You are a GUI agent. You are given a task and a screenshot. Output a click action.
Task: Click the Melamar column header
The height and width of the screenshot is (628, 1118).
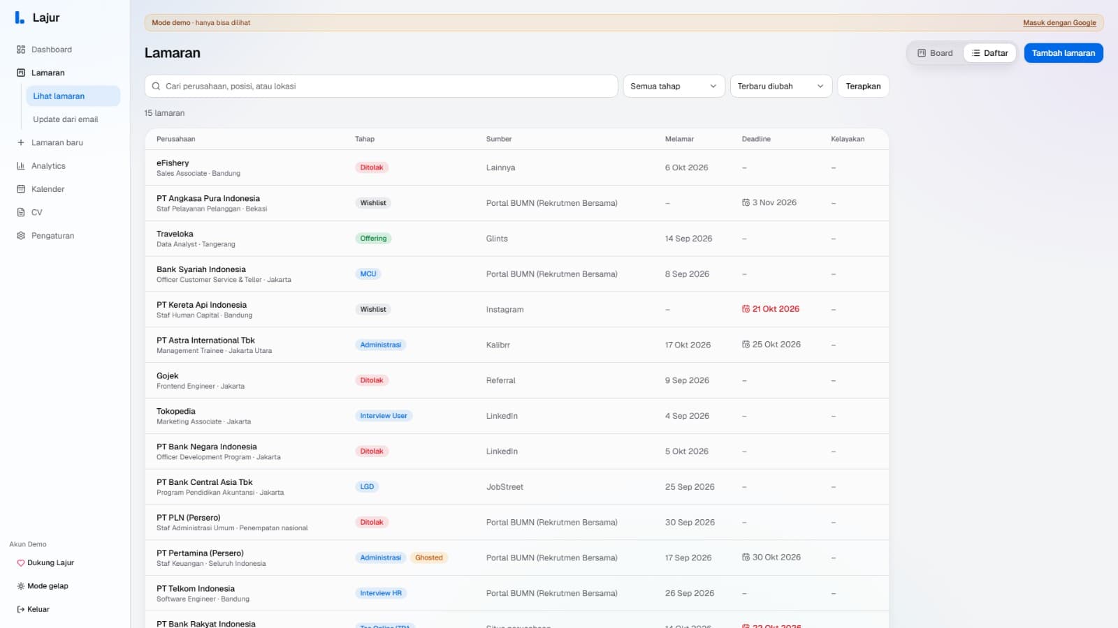pyautogui.click(x=679, y=139)
